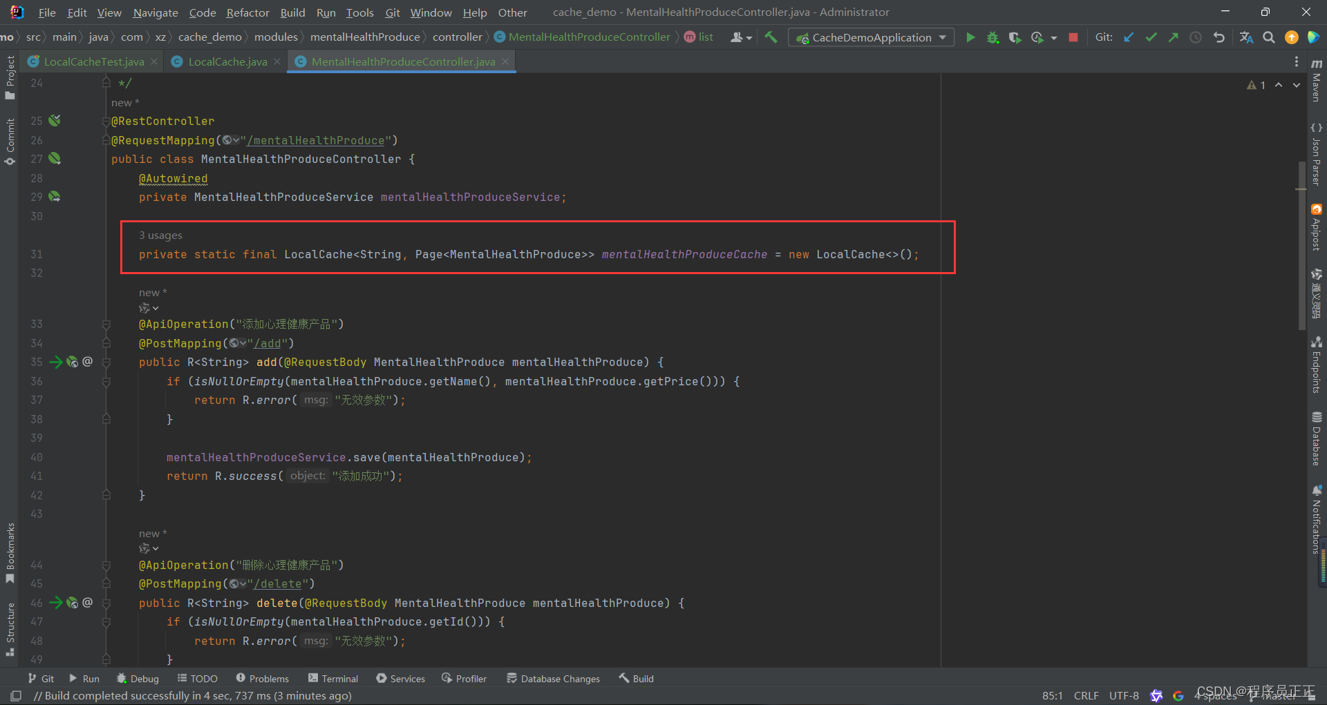The image size is (1327, 705).
Task: Open the Json Parser side panel
Action: pyautogui.click(x=1316, y=154)
